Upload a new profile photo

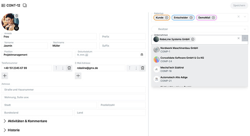point(16,28)
